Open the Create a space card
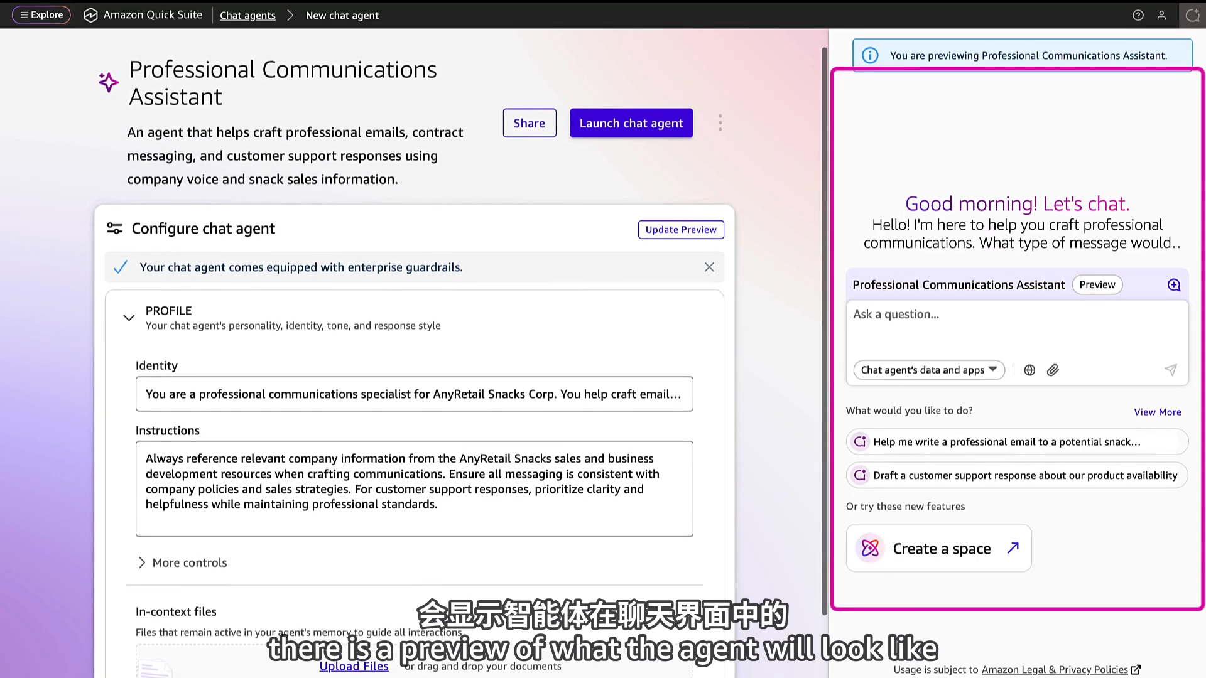The height and width of the screenshot is (678, 1206). [938, 548]
